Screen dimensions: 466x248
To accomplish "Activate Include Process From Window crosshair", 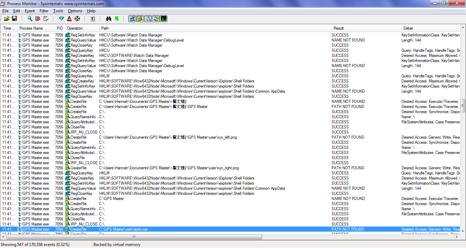I will [77, 18].
